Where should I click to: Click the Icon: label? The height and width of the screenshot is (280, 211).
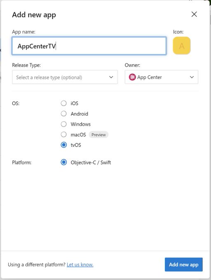[178, 32]
